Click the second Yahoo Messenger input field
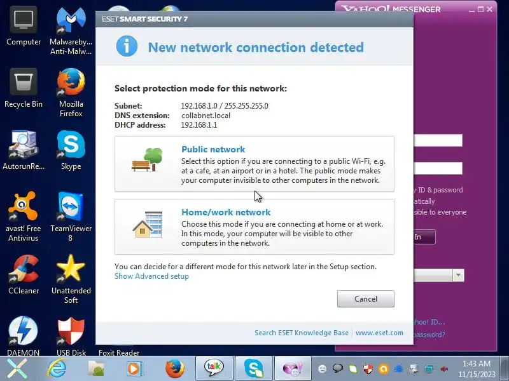 pyautogui.click(x=438, y=168)
